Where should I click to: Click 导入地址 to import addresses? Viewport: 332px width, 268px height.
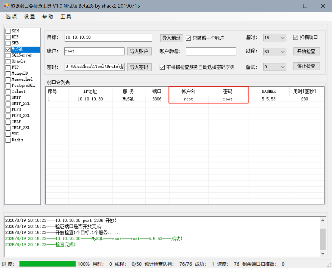[x=171, y=38]
